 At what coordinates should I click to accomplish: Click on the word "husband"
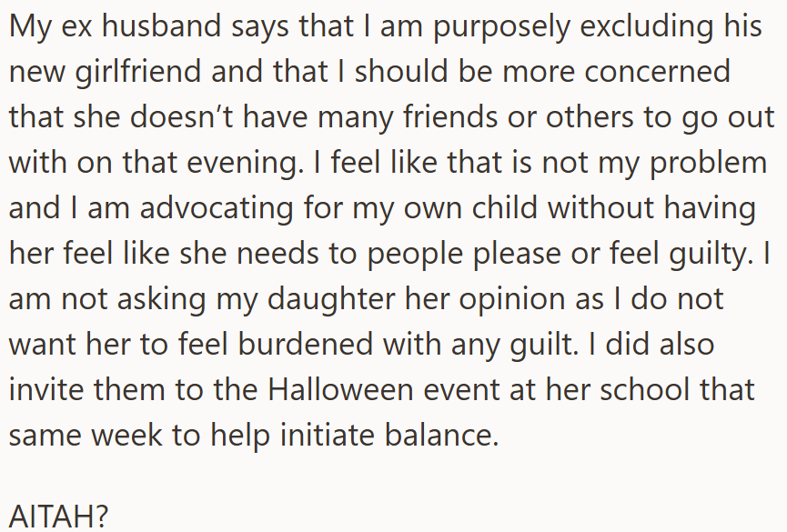tap(162, 25)
